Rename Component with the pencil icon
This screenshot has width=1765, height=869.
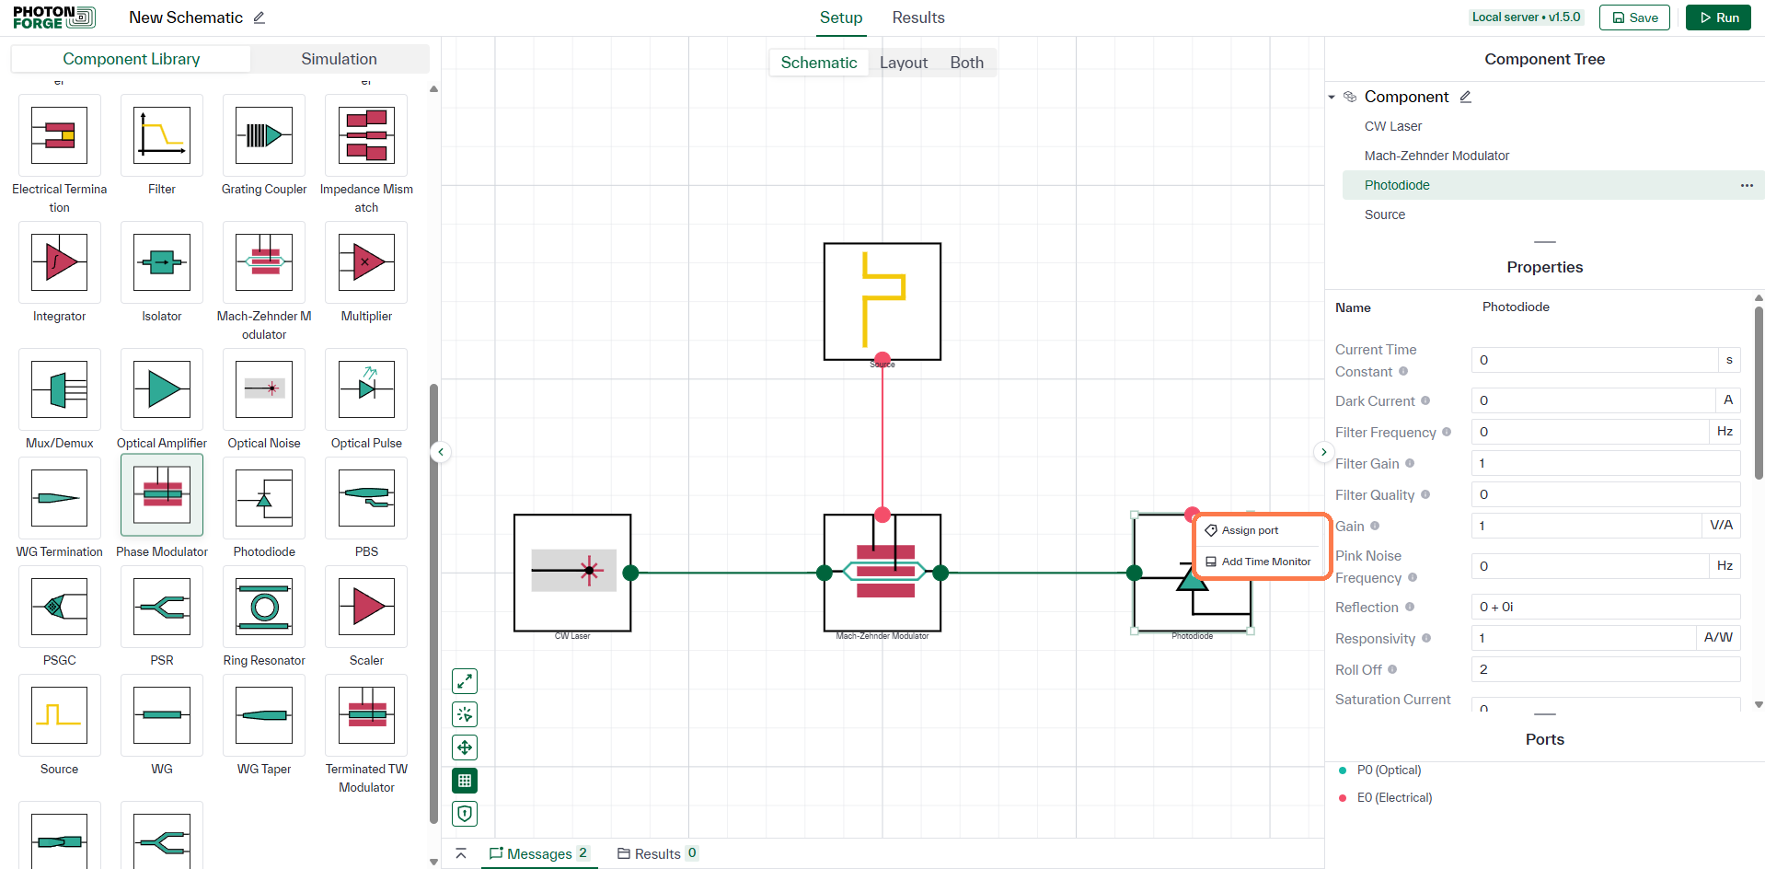1466,97
